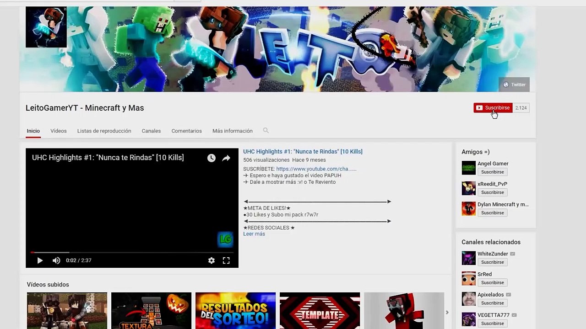Open the Resultados del Sorteo thumbnail

235,311
